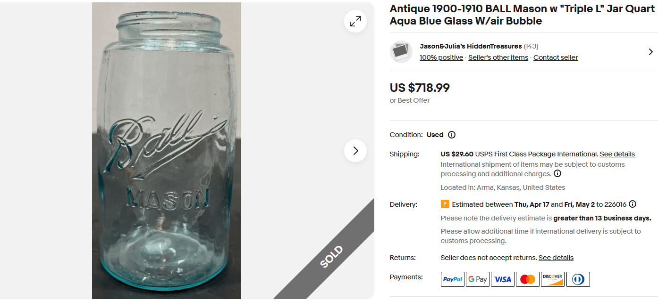Show the next product photo
The width and height of the screenshot is (658, 301).
tap(355, 151)
